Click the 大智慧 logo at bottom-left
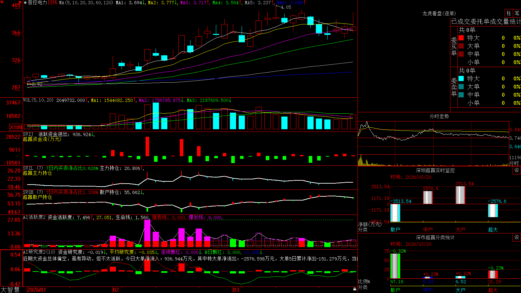The height and width of the screenshot is (293, 521). [10, 290]
